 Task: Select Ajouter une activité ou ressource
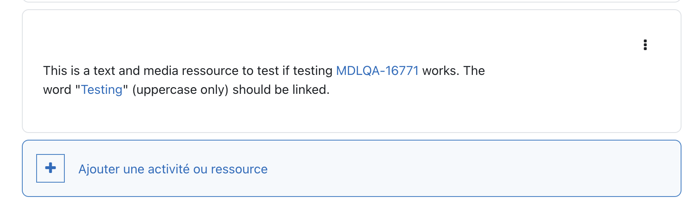coord(173,169)
